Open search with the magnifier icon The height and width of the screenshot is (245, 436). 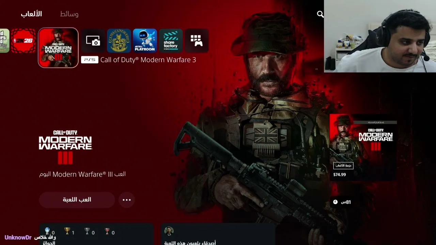point(320,14)
